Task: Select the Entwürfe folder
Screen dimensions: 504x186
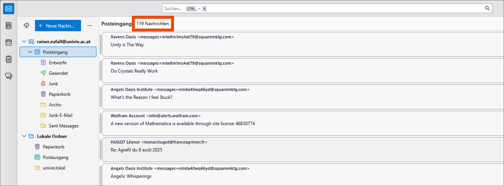Action: (x=58, y=62)
